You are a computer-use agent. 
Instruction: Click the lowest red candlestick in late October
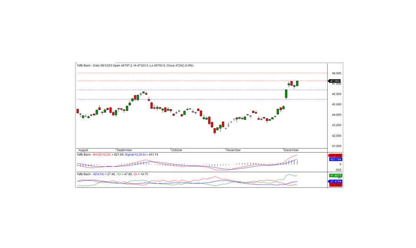pyautogui.click(x=215, y=131)
